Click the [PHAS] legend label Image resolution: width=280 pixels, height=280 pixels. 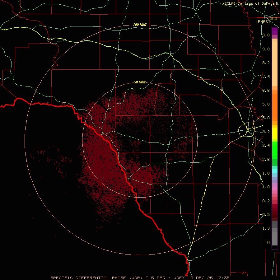click(x=263, y=21)
